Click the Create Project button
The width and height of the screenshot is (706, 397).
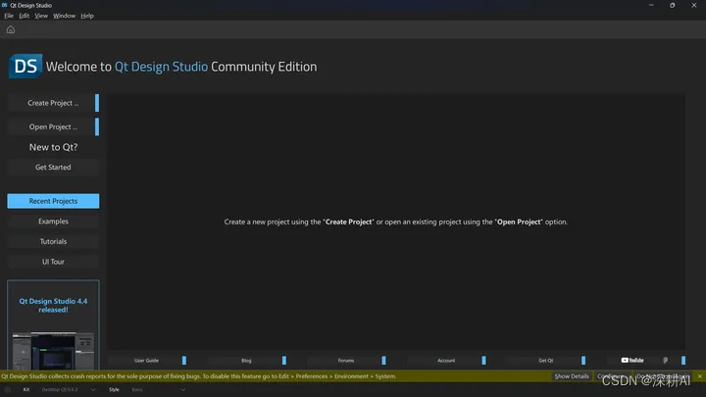(x=53, y=103)
